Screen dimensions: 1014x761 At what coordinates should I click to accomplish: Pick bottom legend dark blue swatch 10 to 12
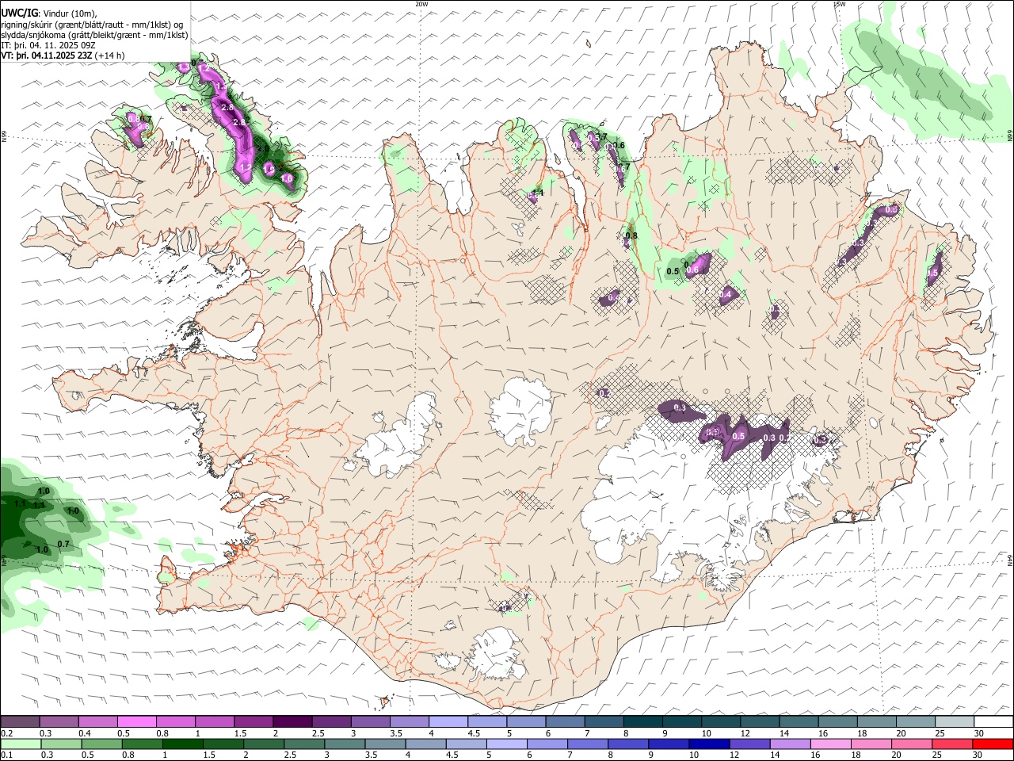coord(710,744)
